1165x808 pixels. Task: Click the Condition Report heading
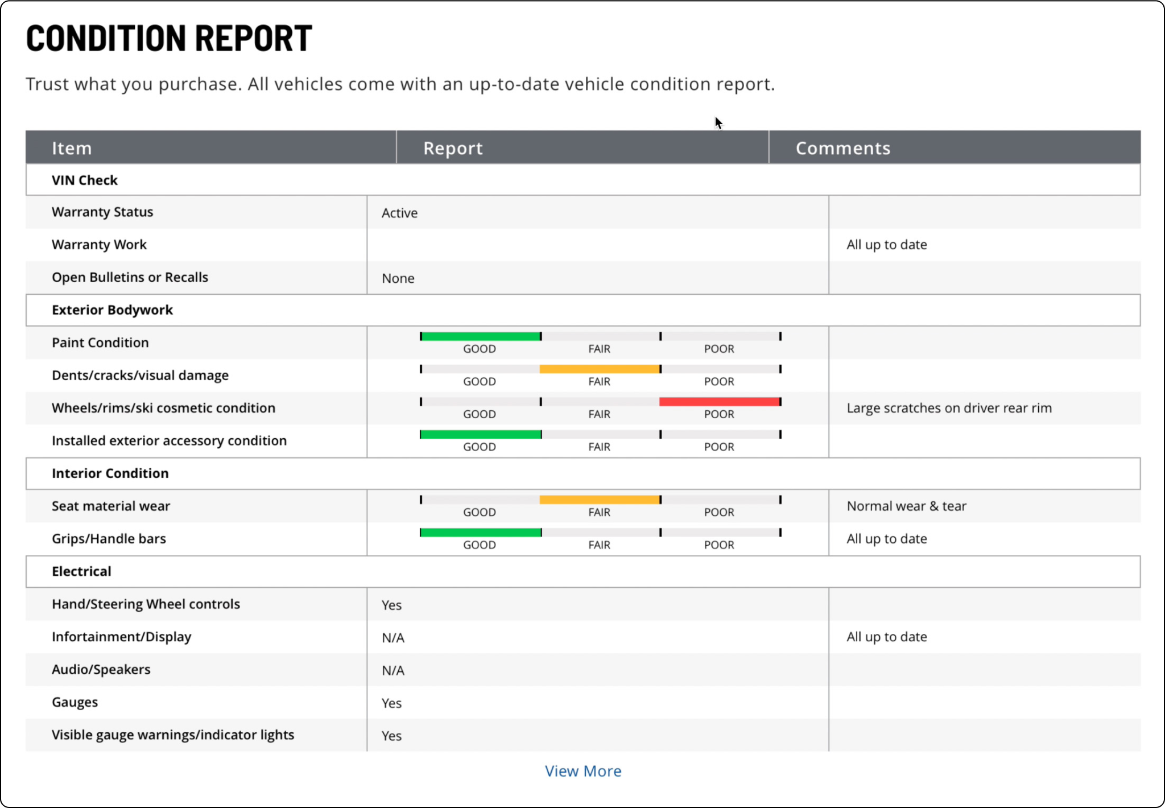[169, 39]
